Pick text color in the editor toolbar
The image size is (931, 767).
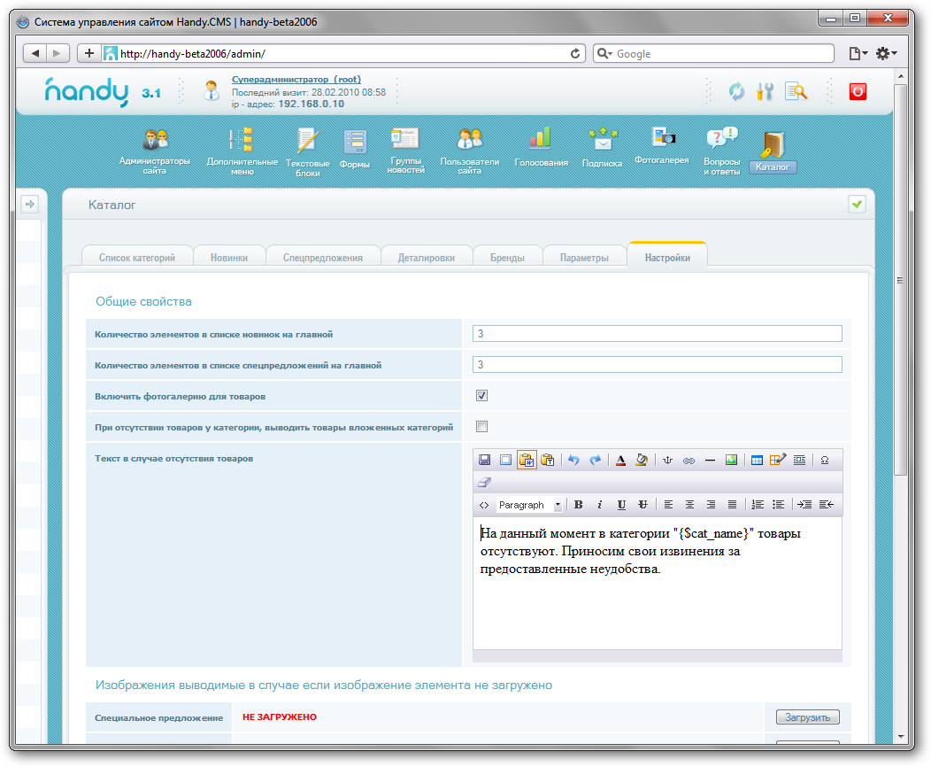point(620,460)
